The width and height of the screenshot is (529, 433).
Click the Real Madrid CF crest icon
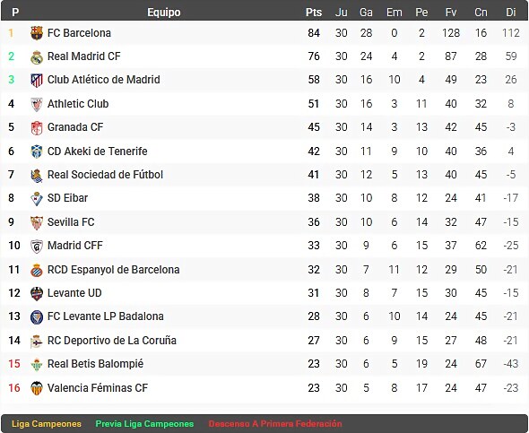[x=37, y=56]
